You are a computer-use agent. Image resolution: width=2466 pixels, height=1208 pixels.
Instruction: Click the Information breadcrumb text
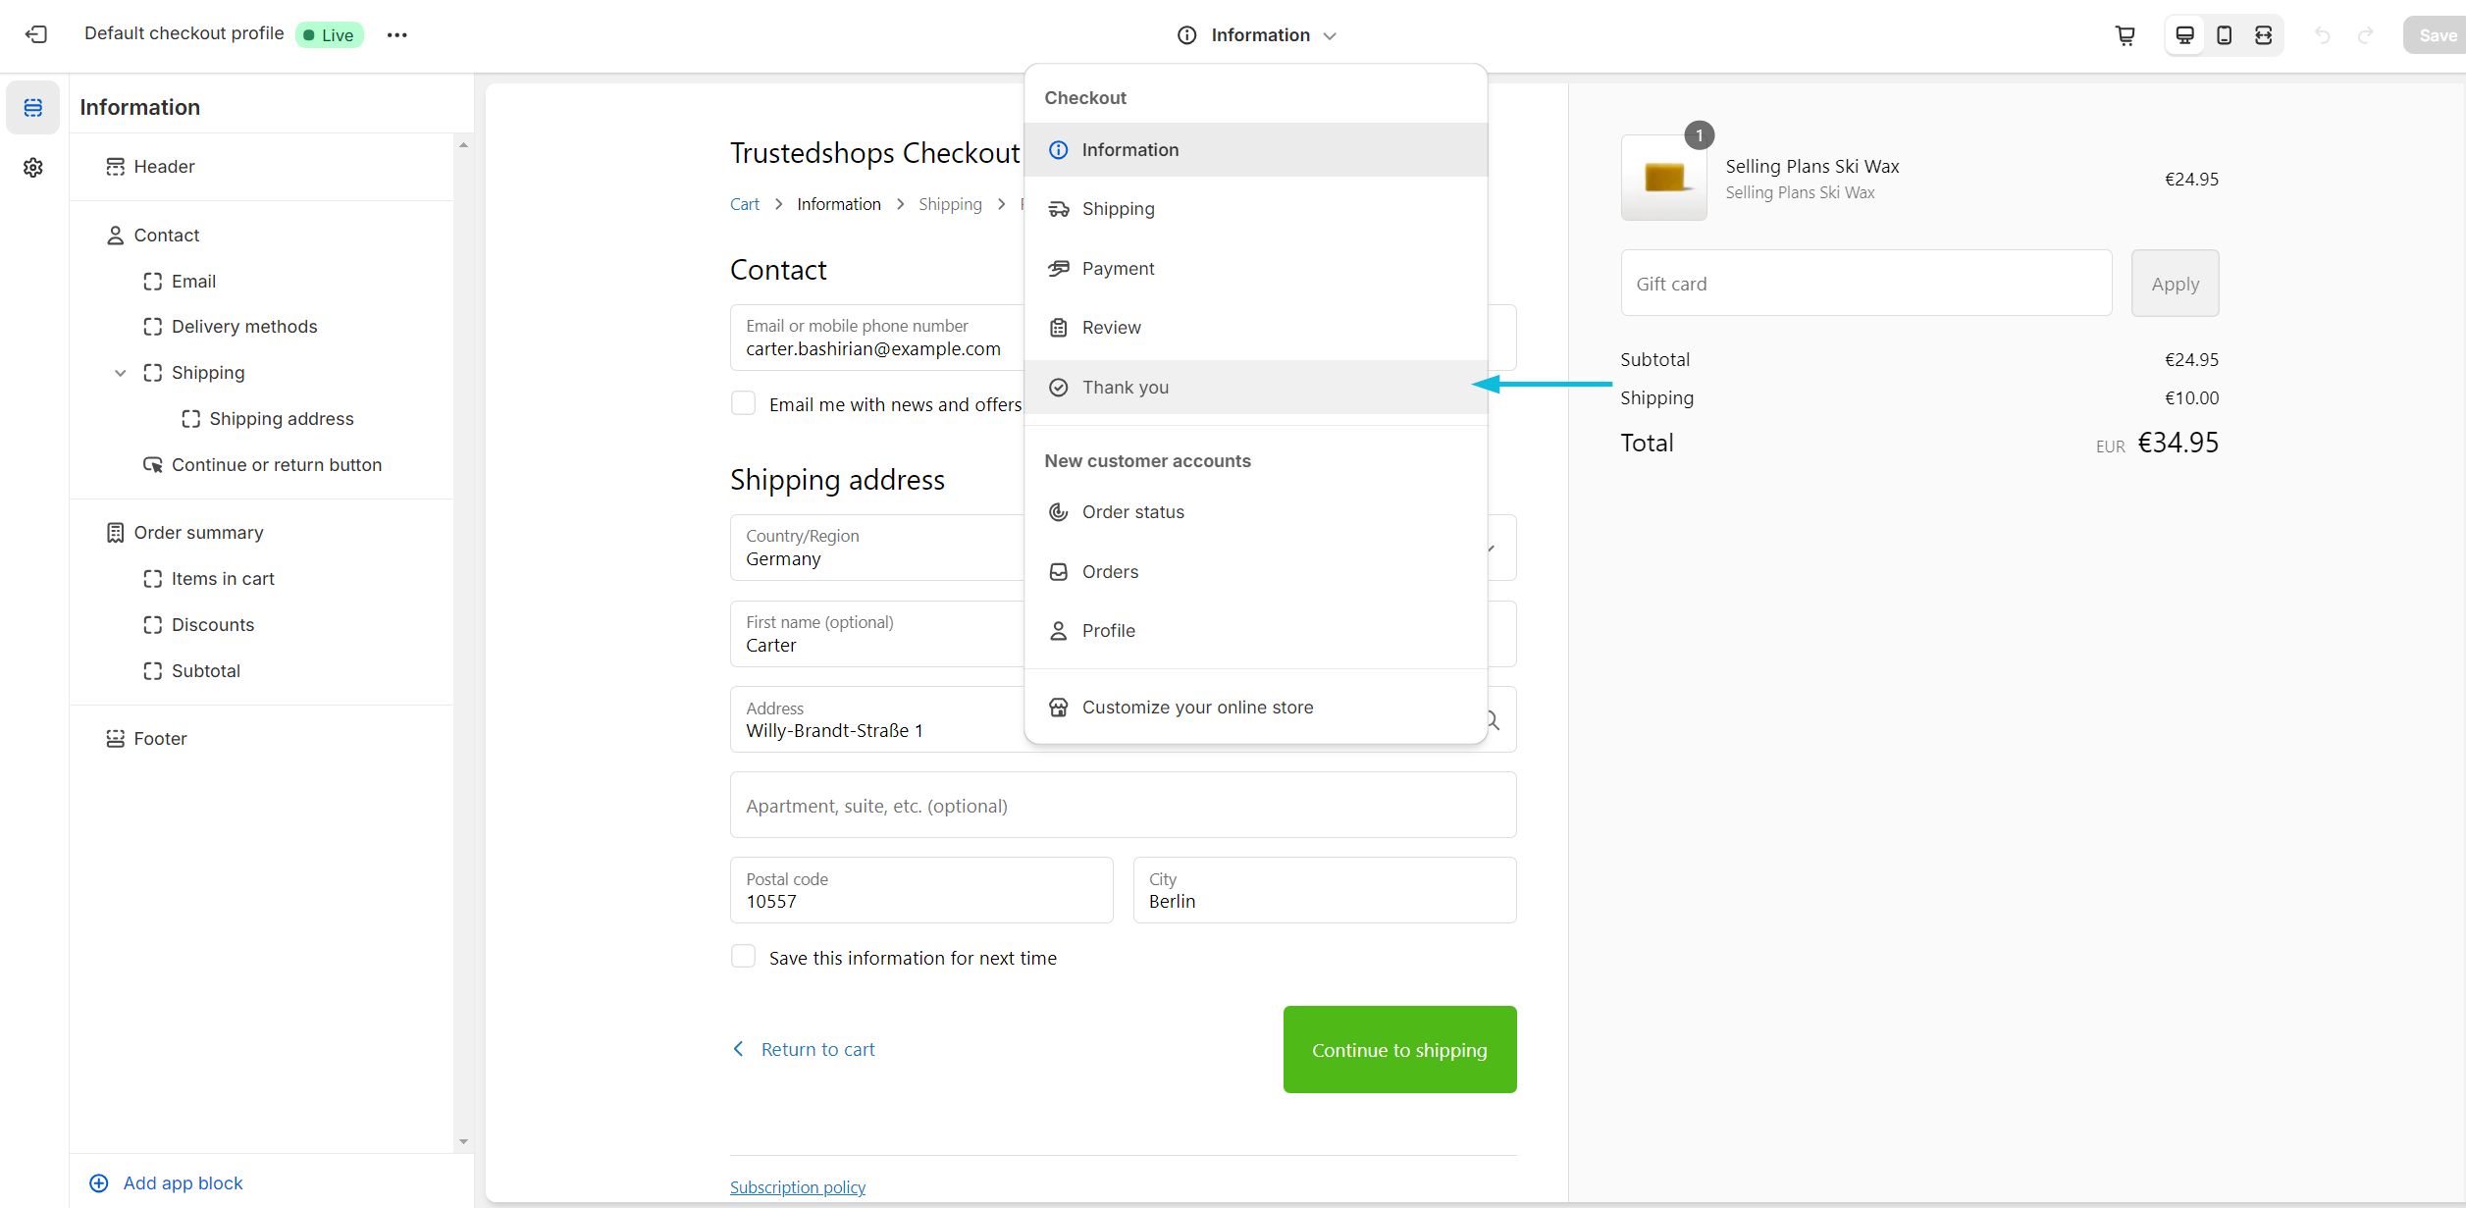pos(839,204)
